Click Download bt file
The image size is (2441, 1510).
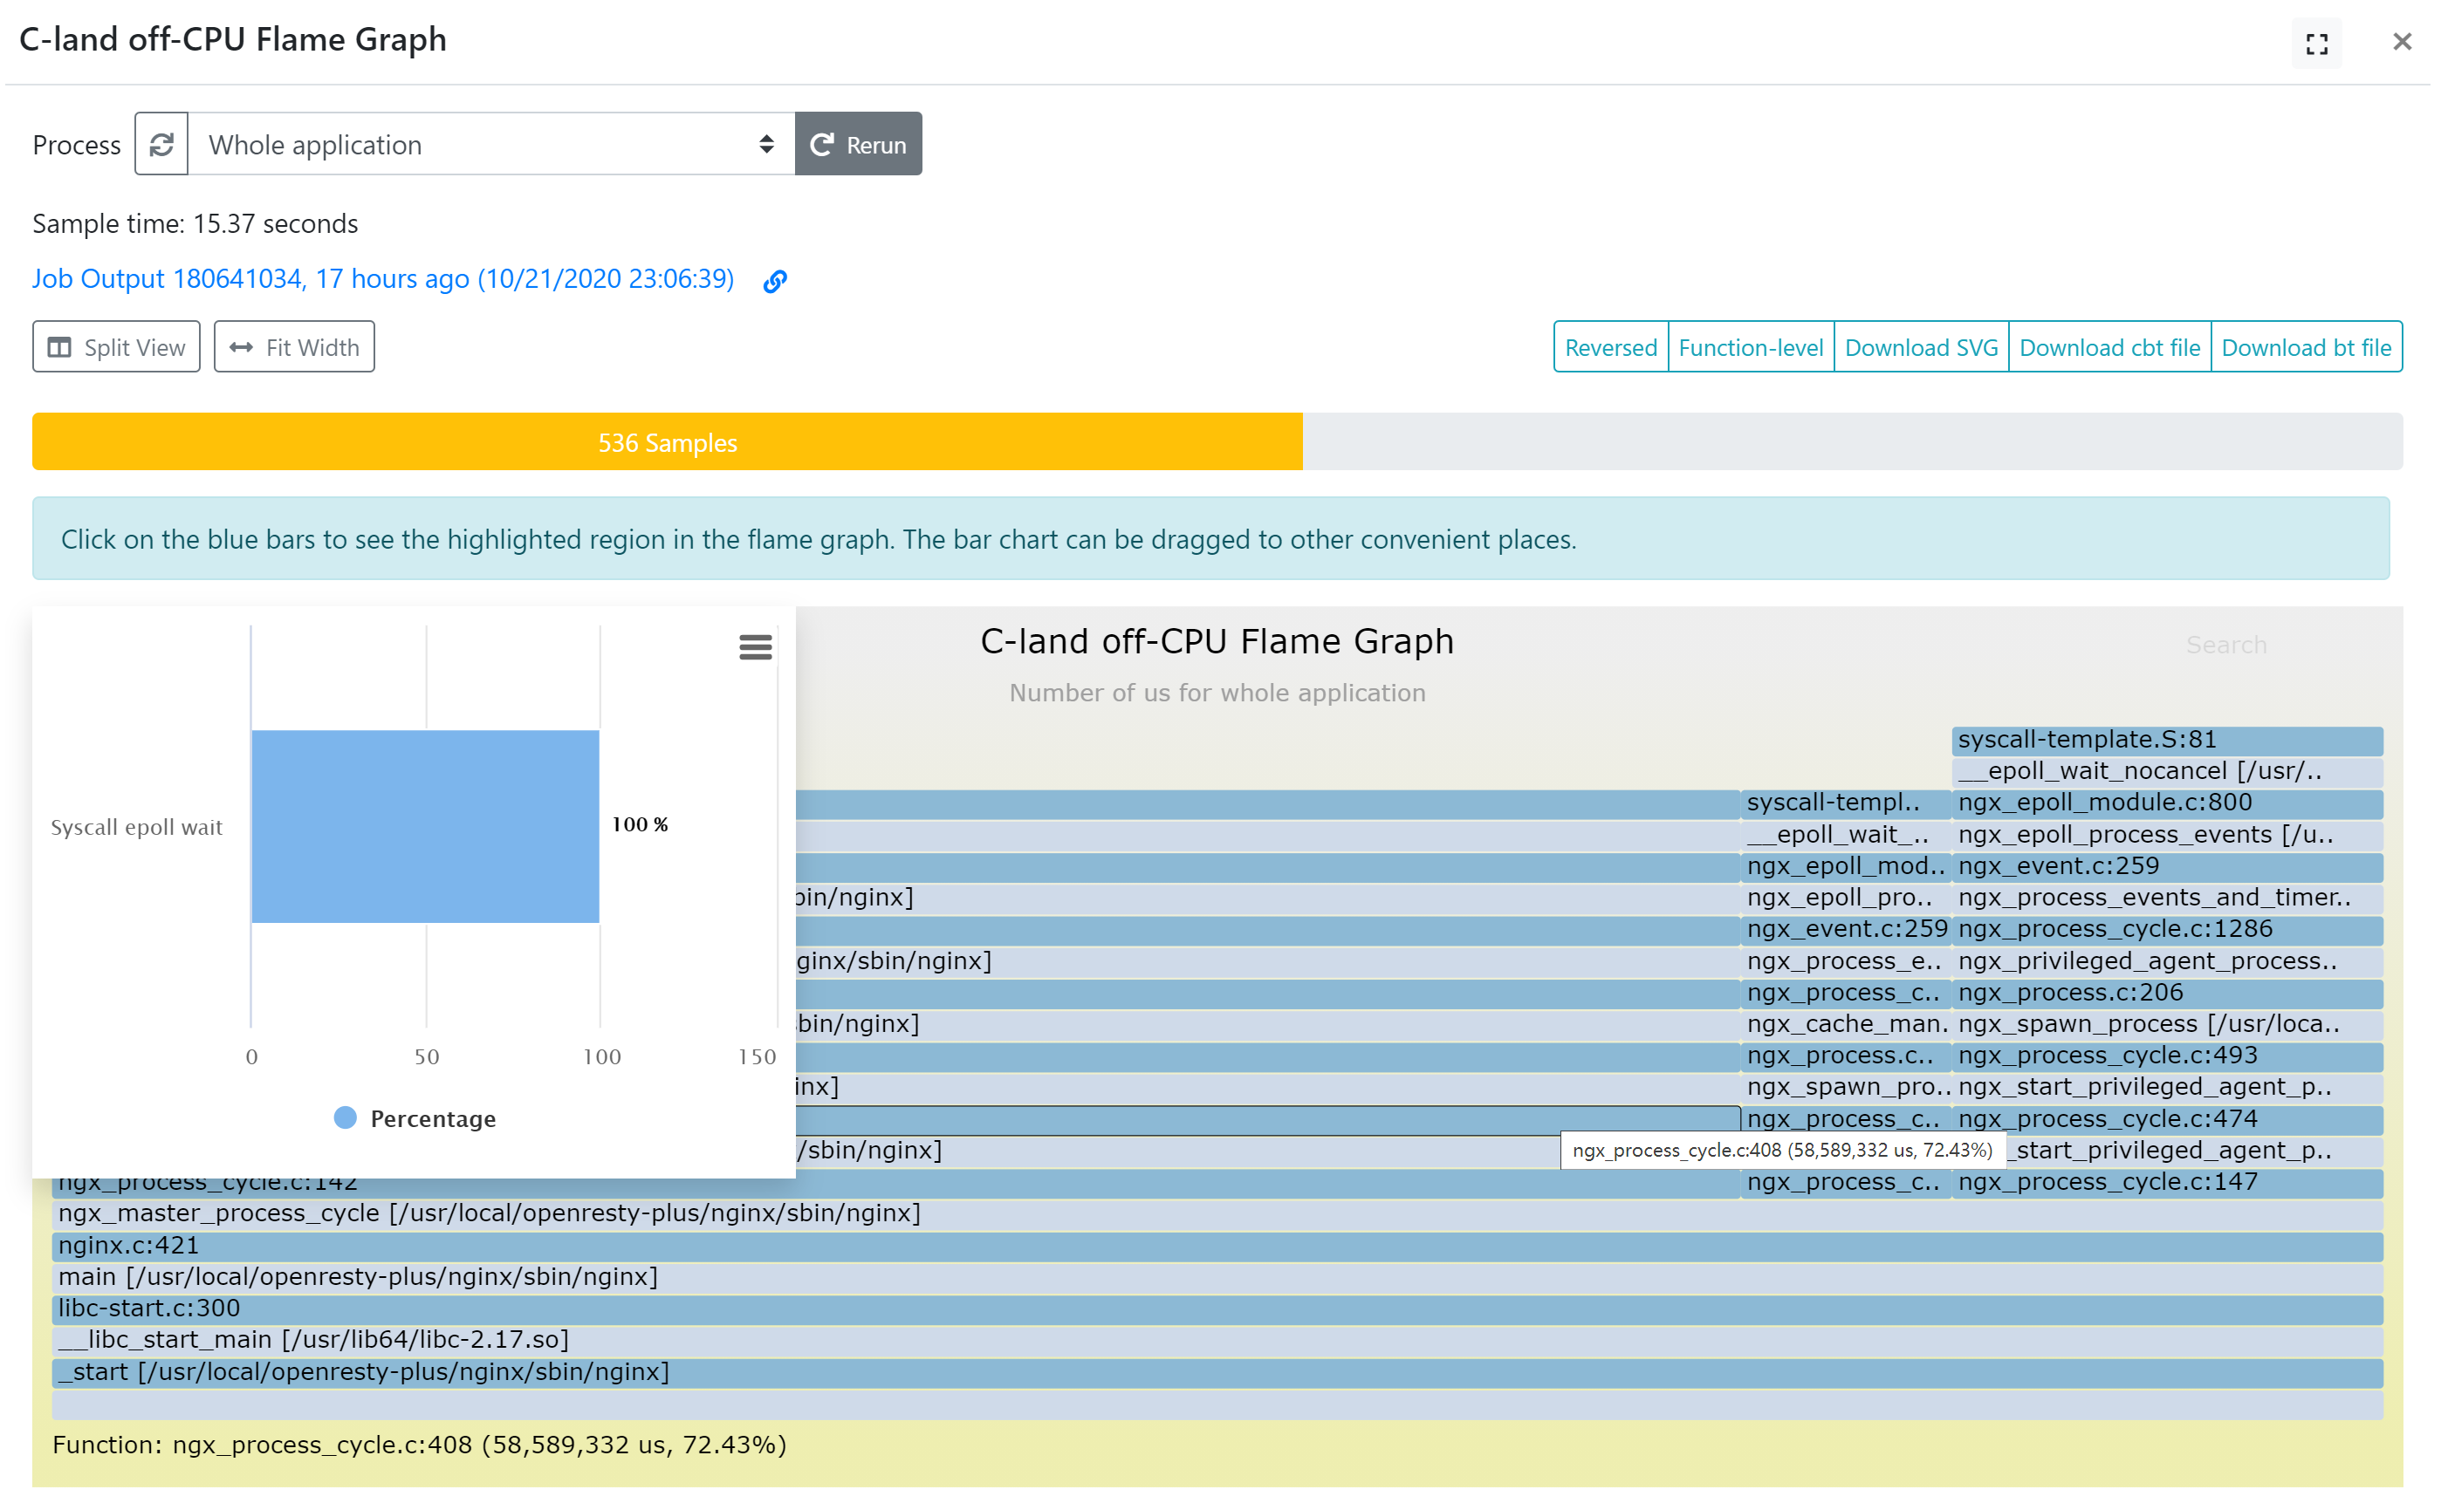(x=2306, y=346)
